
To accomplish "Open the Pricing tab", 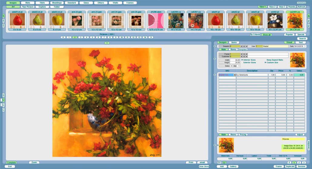I will pyautogui.click(x=243, y=134).
